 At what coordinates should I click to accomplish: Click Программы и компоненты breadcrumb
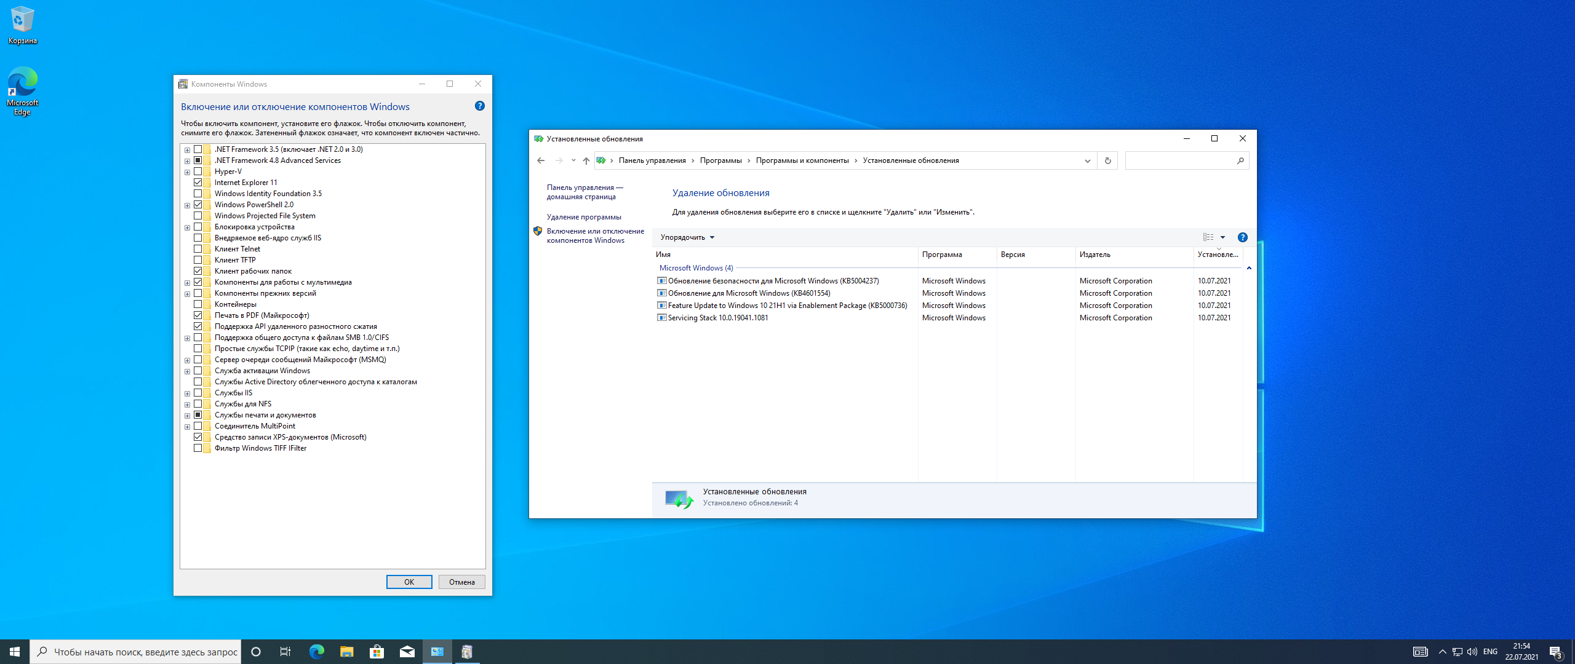pos(802,160)
